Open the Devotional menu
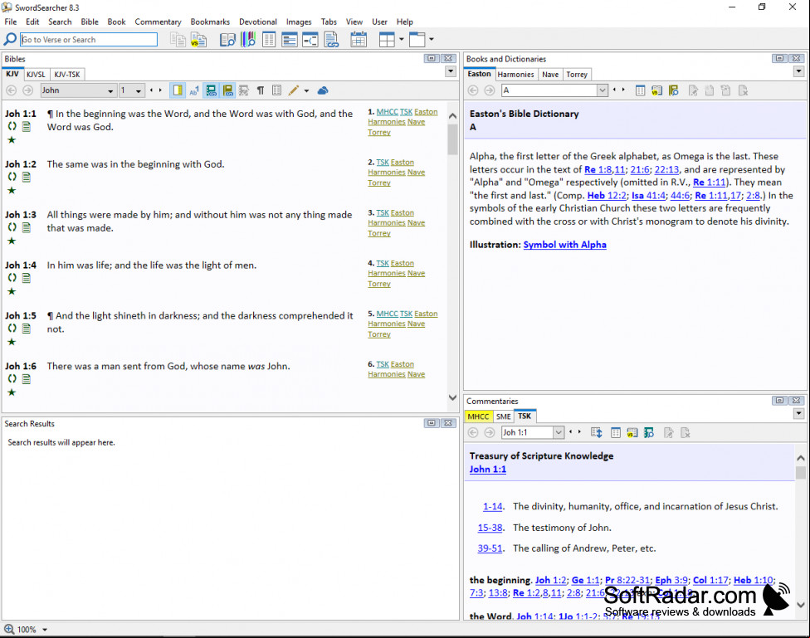The height and width of the screenshot is (638, 810). pyautogui.click(x=258, y=22)
